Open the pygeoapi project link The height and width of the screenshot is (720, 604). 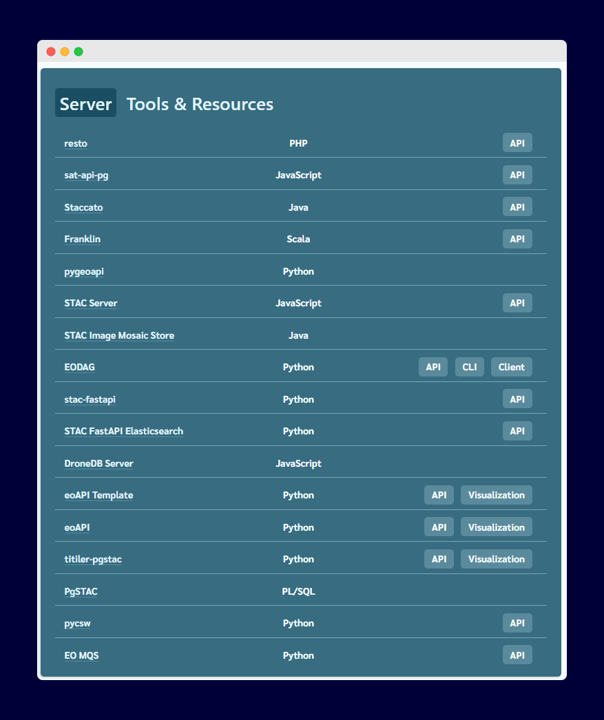pyautogui.click(x=83, y=271)
